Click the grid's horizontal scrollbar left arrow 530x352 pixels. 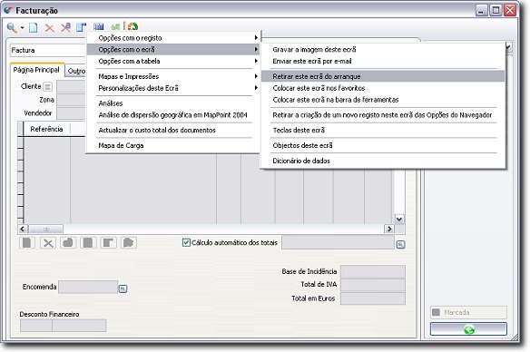(23, 229)
